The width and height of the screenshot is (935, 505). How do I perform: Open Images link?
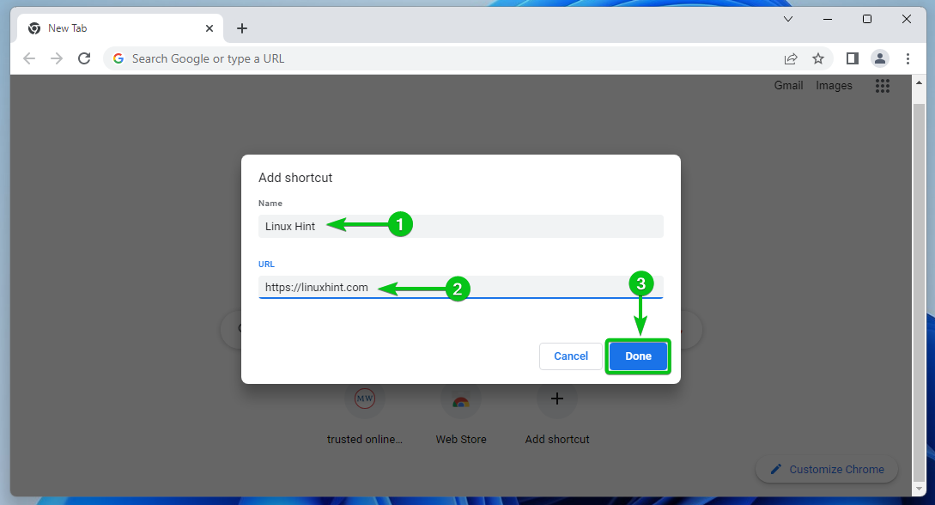coord(834,86)
